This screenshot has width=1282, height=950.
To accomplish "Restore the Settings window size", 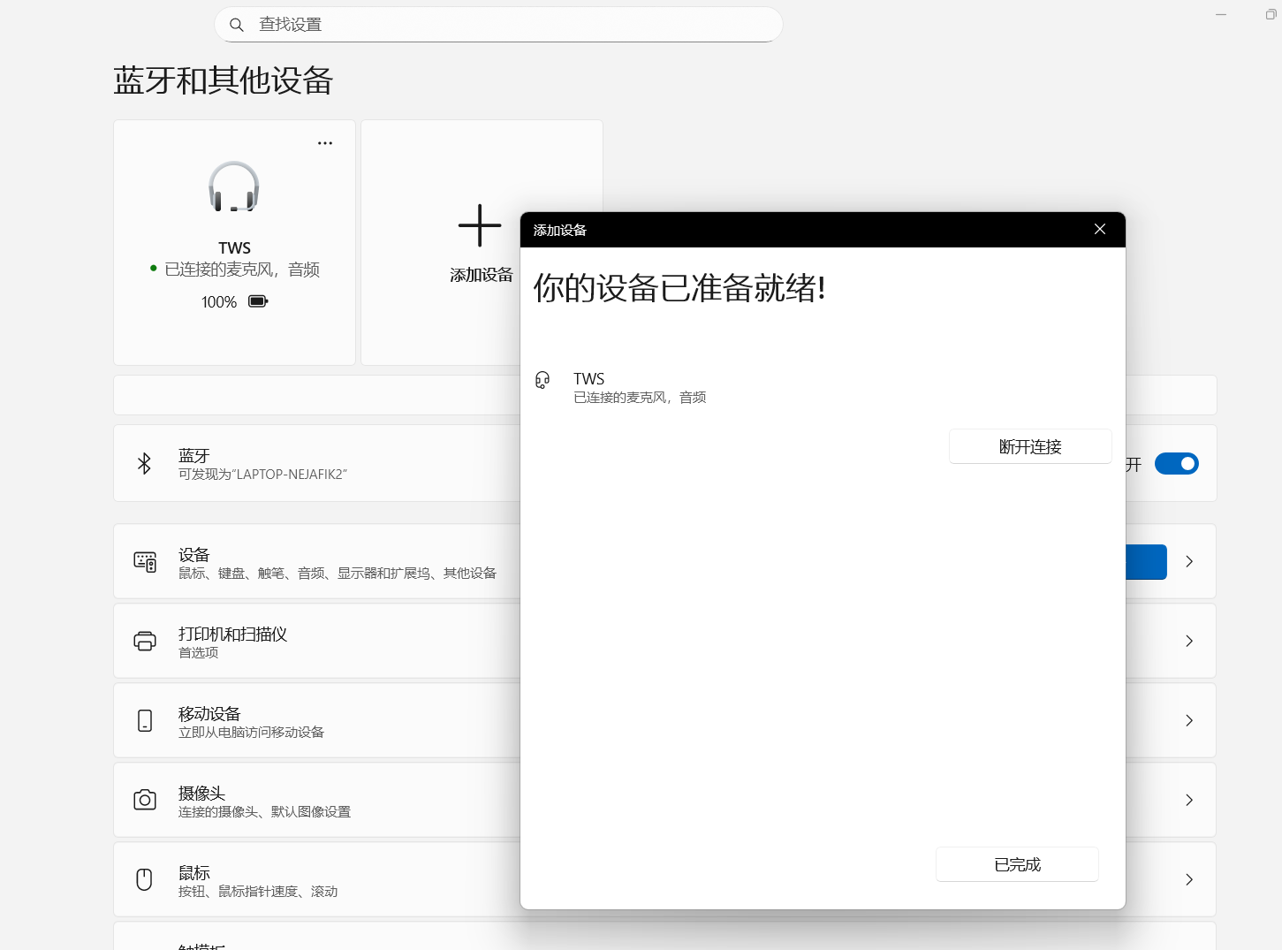I will click(1271, 14).
